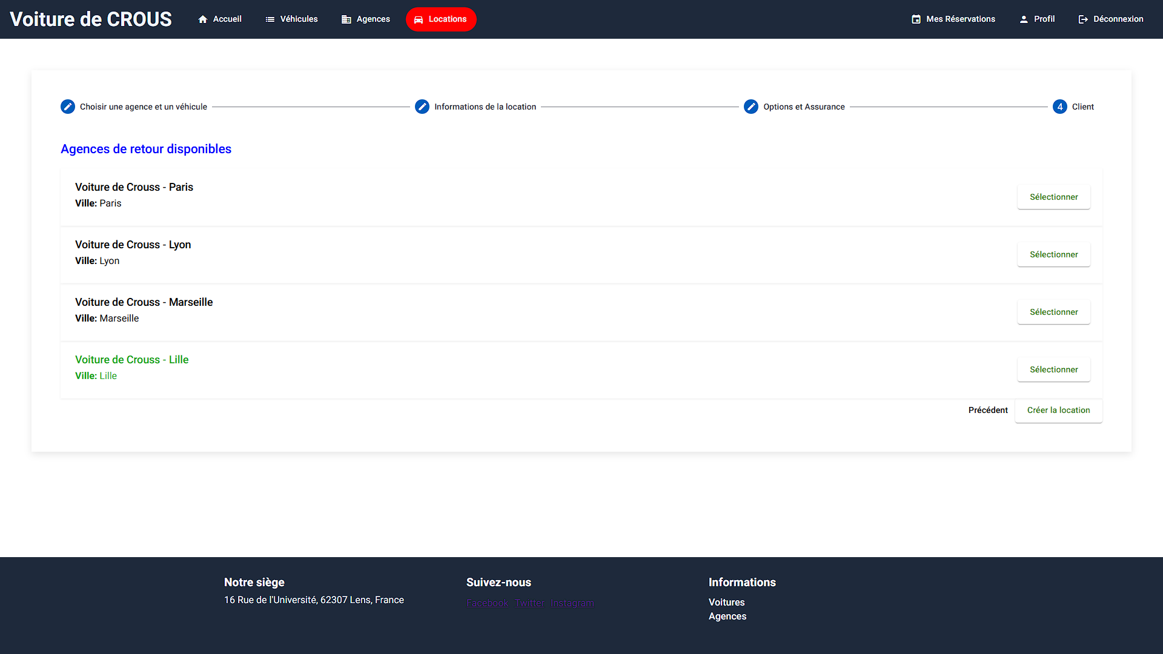Click calendar icon beside Mes Réservations
The image size is (1163, 654).
[916, 19]
